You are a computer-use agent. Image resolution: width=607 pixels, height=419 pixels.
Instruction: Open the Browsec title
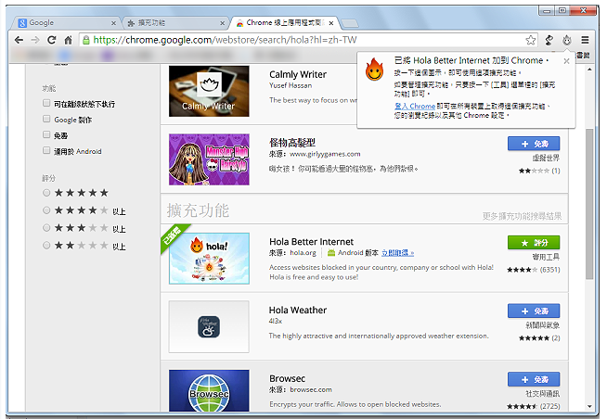[x=287, y=379]
